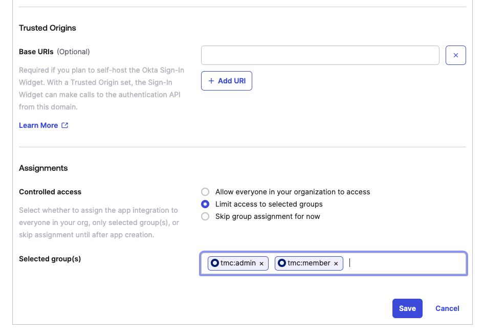Cancel the app integration form
This screenshot has height=335, width=484.
pyautogui.click(x=447, y=308)
